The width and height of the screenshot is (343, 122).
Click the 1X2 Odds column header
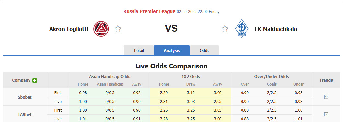coord(191,77)
